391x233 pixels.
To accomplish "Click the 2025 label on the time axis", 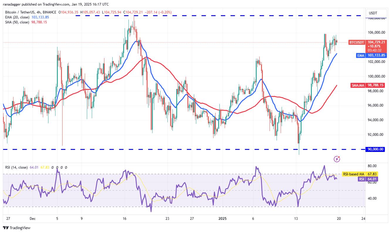I will click(222, 218).
